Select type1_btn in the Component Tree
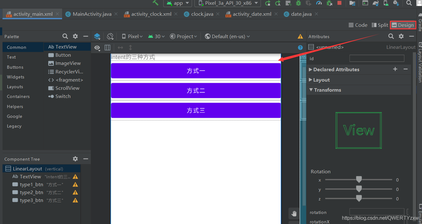This screenshot has height=224, width=422. 42,185
